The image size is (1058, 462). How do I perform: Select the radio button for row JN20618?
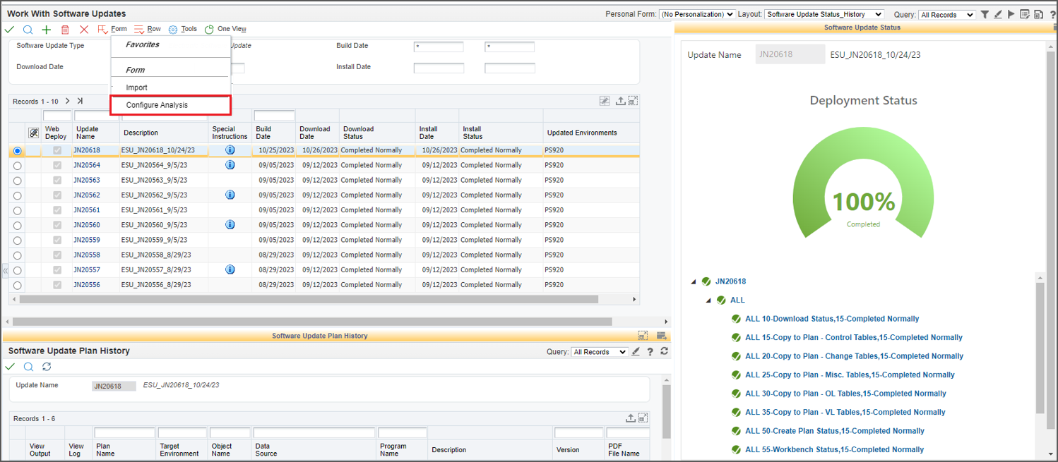coord(18,151)
